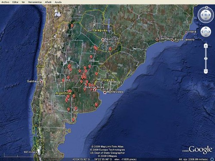Click the northernmost red placemark pin in Argentina
The width and height of the screenshot is (215, 161).
(x=72, y=26)
